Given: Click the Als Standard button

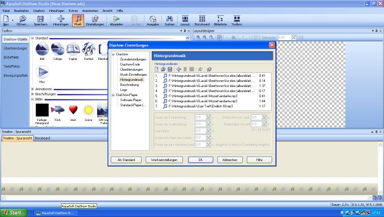Looking at the screenshot, I should pos(126,160).
